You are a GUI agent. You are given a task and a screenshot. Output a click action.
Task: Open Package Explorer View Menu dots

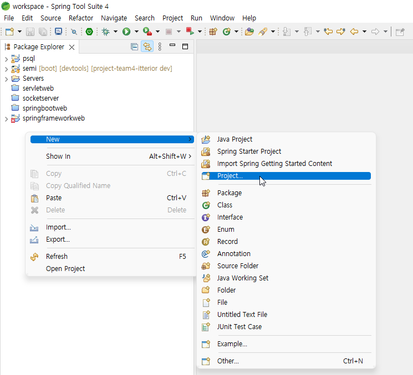(x=160, y=47)
